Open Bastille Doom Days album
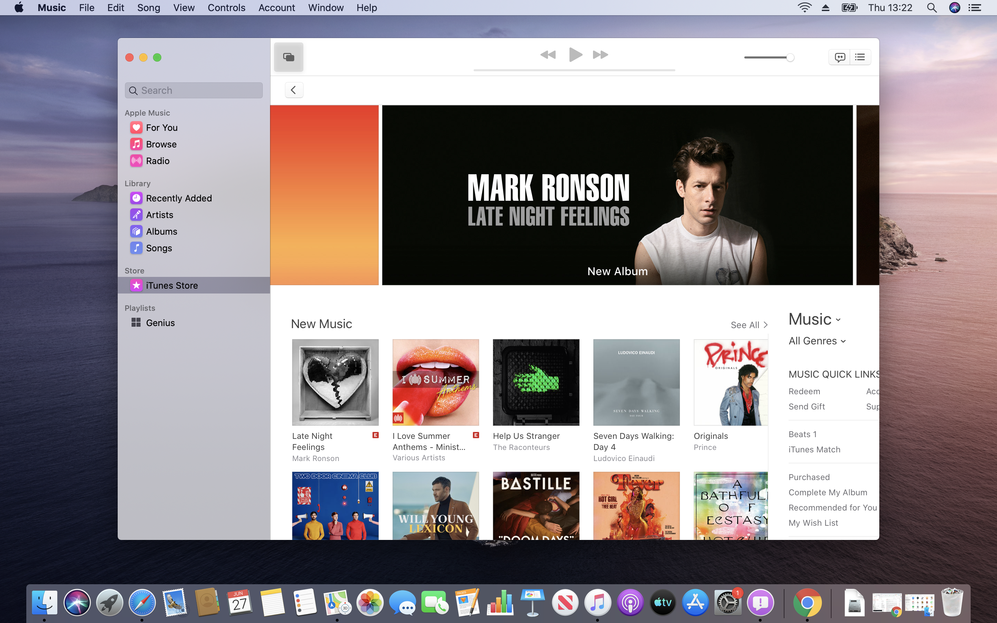This screenshot has width=997, height=623. [x=536, y=506]
